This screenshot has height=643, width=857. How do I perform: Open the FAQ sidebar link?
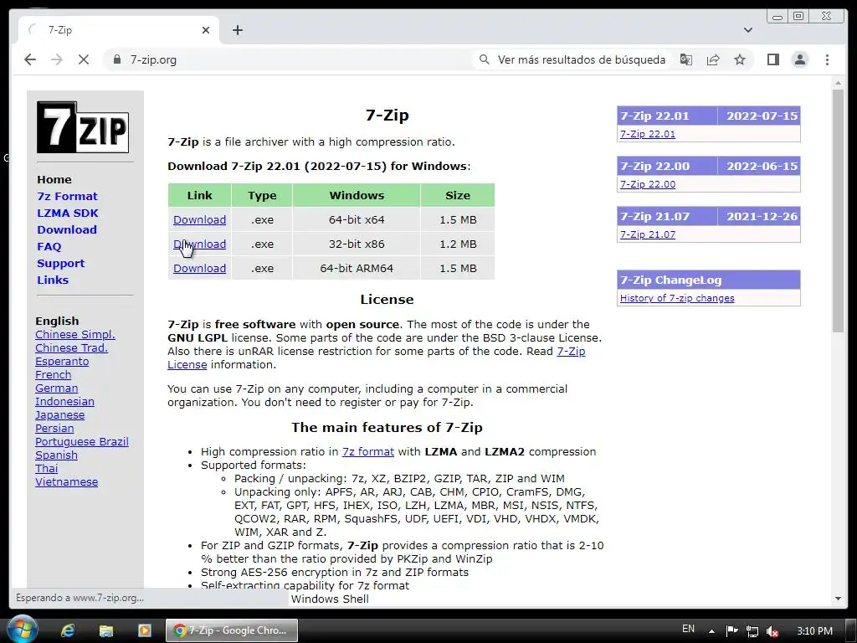point(49,247)
